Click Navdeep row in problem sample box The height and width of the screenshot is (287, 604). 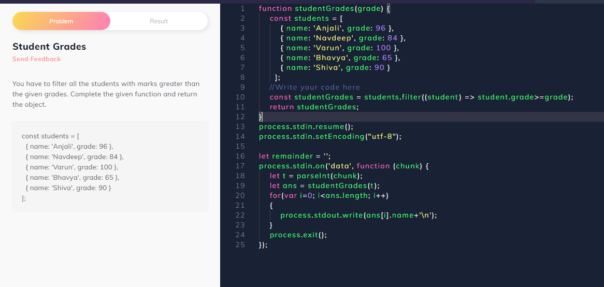tap(75, 157)
